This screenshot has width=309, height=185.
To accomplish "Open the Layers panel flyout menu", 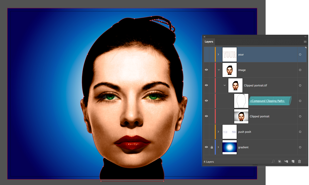I will [x=305, y=42].
